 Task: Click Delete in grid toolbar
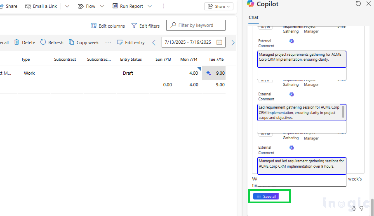point(25,42)
